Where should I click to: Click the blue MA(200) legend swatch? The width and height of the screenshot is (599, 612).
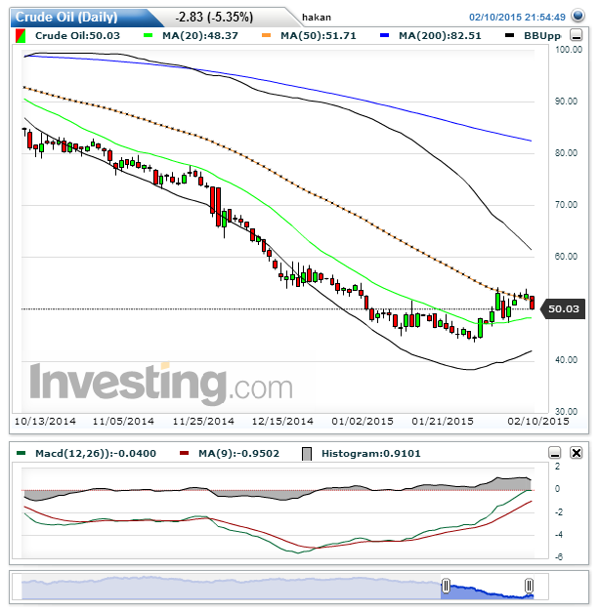[384, 35]
